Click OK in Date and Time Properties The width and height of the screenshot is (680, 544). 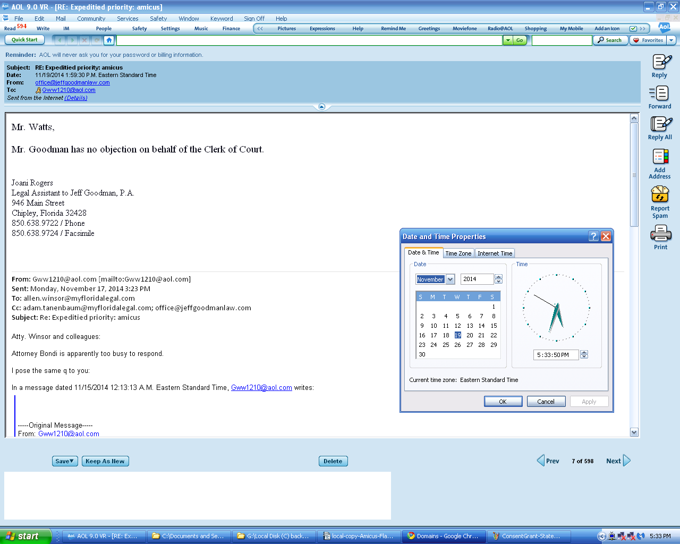pos(503,402)
